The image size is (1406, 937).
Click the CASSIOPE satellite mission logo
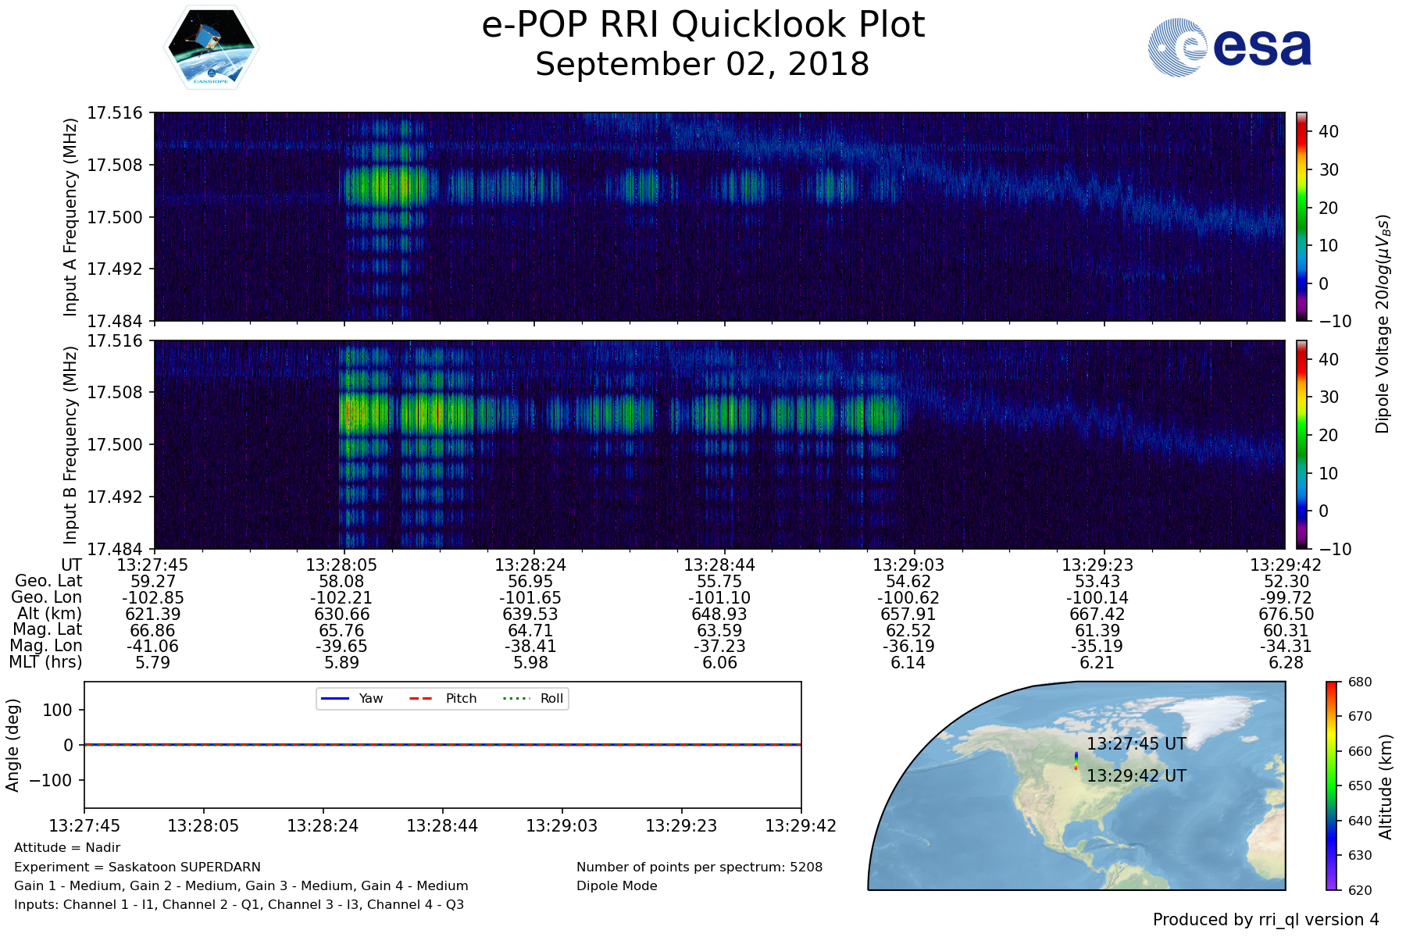coord(211,47)
